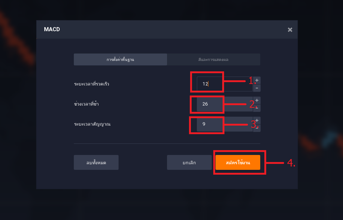Click the ระยะเวลาที่รวดเร็ว label
The image size is (343, 220).
click(x=91, y=84)
